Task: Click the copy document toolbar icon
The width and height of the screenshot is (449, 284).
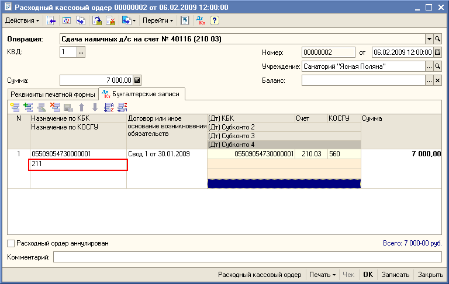Action: [x=81, y=20]
